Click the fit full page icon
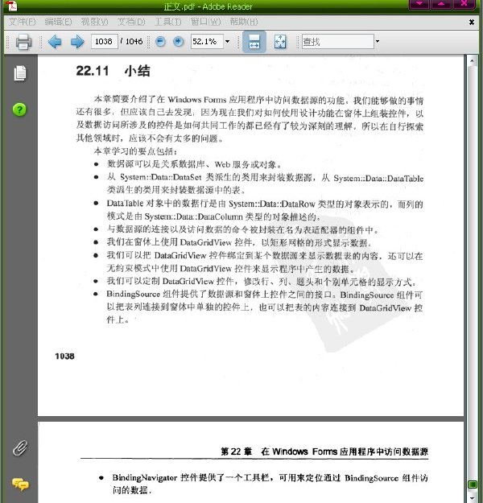483x503 pixels. pos(280,42)
